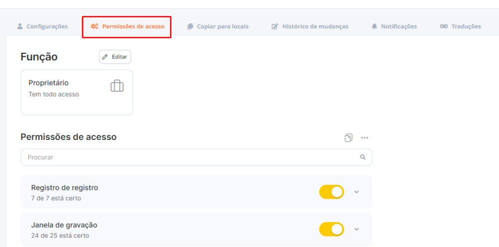Open the three-dots more options menu
The height and width of the screenshot is (247, 499).
[x=364, y=138]
